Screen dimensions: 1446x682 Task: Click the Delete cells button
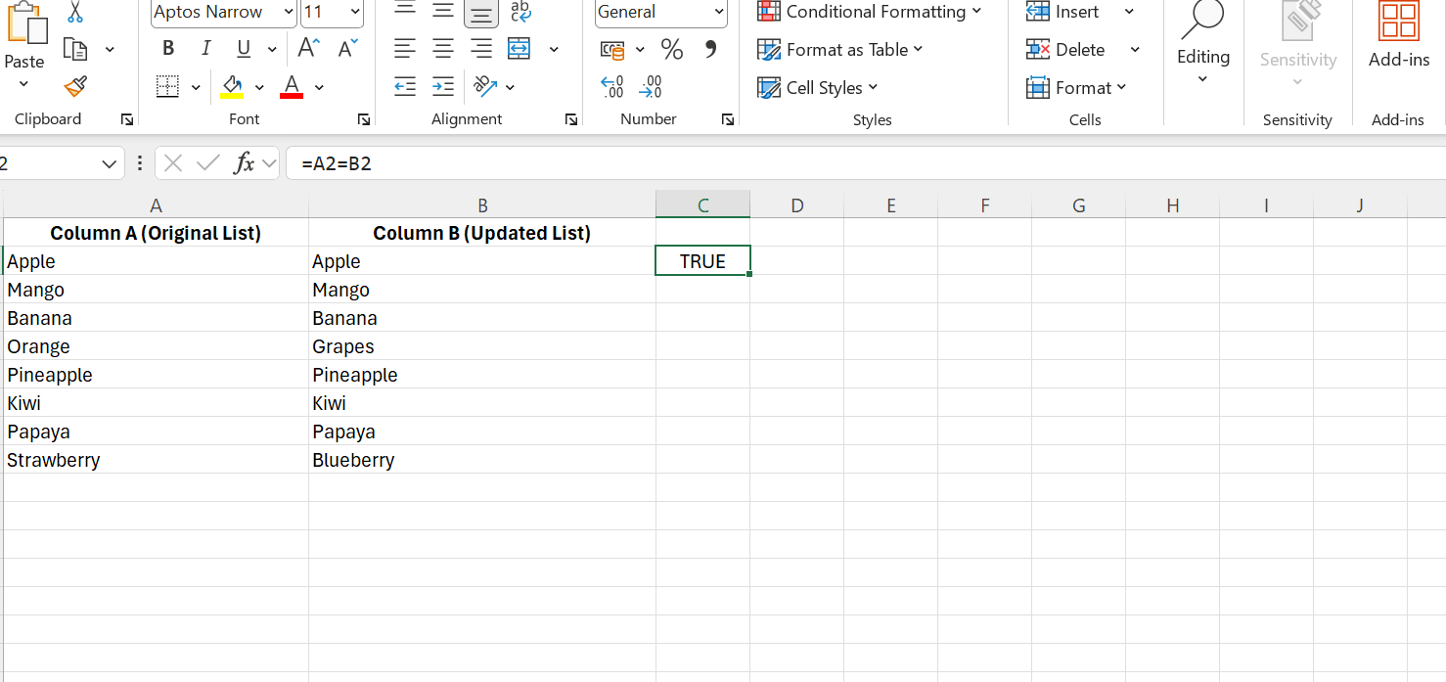(1067, 50)
